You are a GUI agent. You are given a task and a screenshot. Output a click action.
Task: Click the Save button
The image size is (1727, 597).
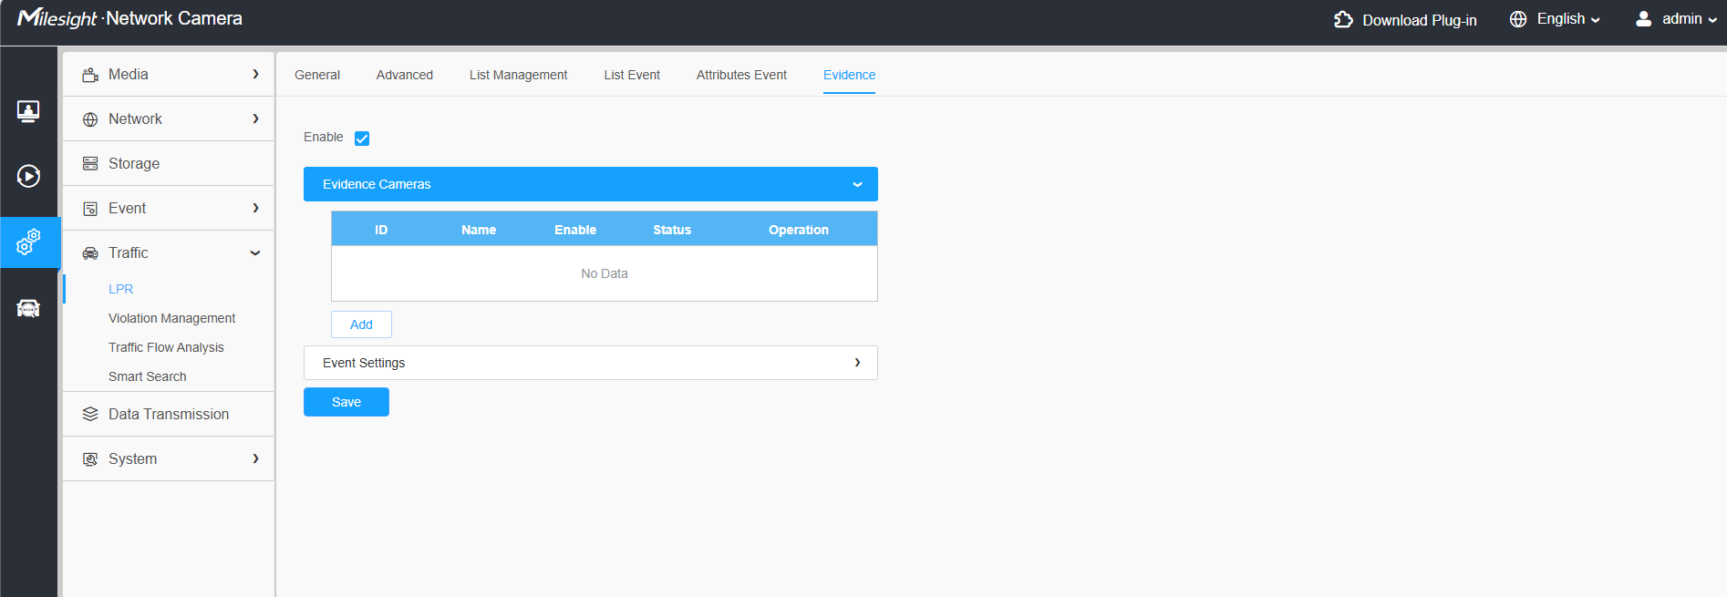pyautogui.click(x=346, y=402)
